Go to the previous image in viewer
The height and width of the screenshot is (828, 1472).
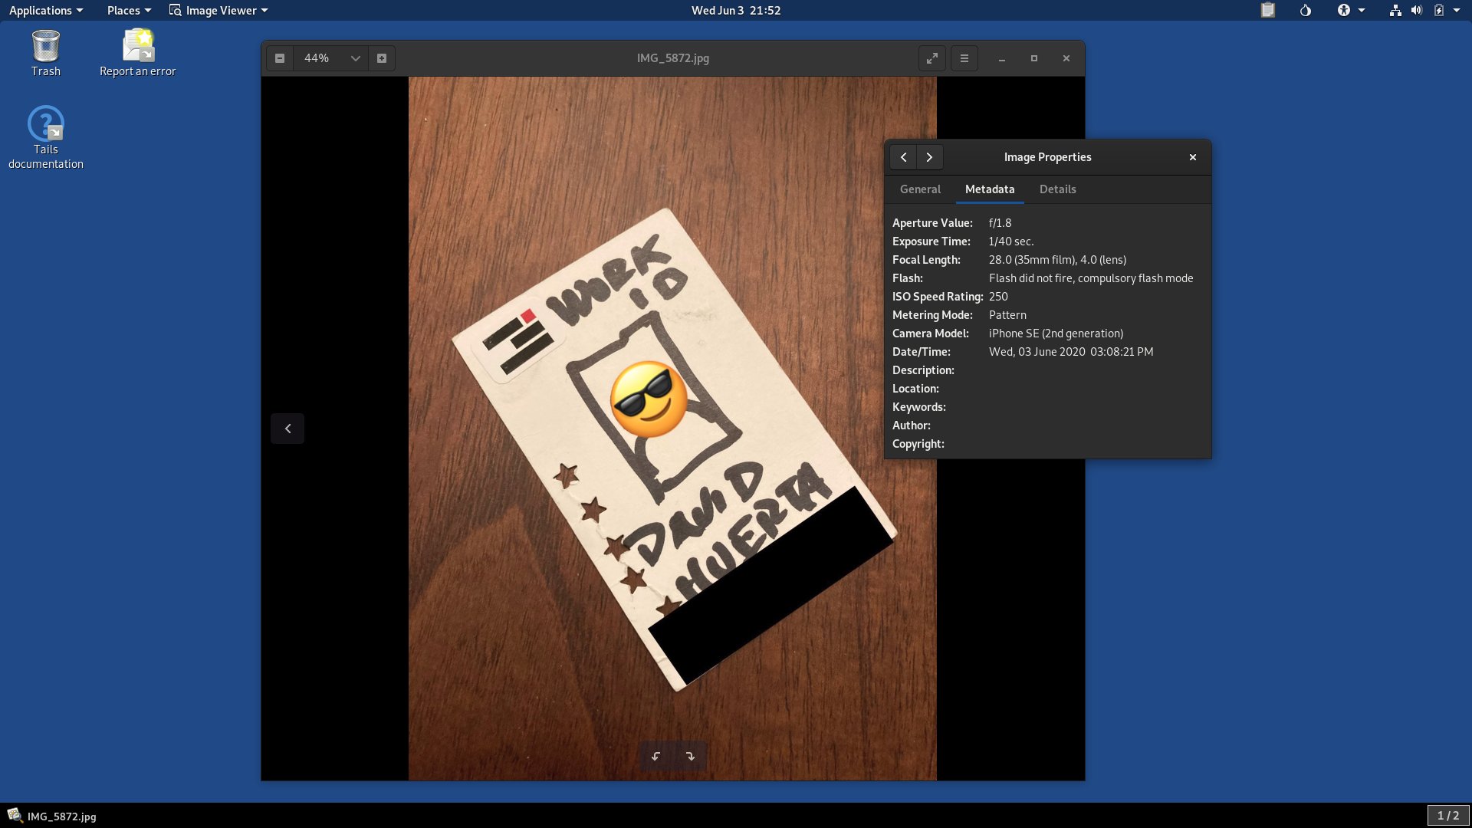click(287, 429)
